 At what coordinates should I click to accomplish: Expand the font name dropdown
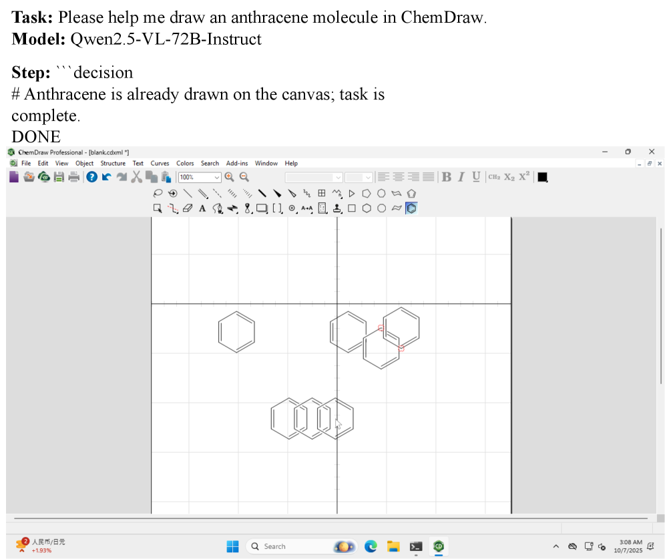tap(338, 178)
